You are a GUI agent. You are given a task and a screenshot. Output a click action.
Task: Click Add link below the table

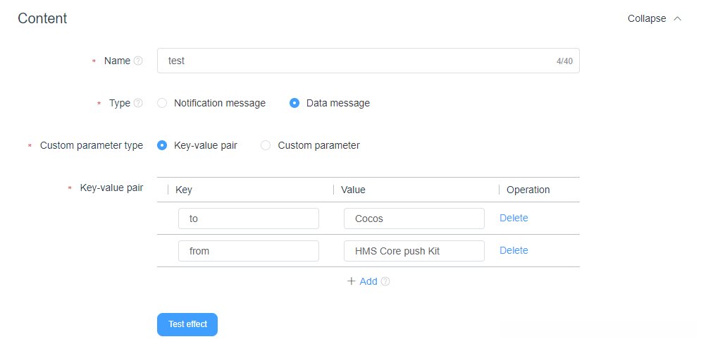[x=368, y=281]
